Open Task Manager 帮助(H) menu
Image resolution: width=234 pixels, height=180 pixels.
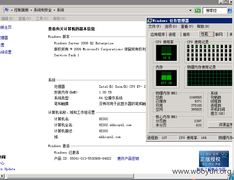[203, 26]
